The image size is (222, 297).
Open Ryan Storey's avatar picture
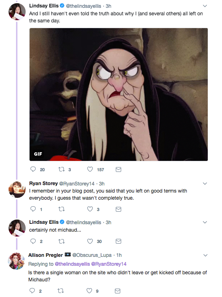click(x=17, y=190)
